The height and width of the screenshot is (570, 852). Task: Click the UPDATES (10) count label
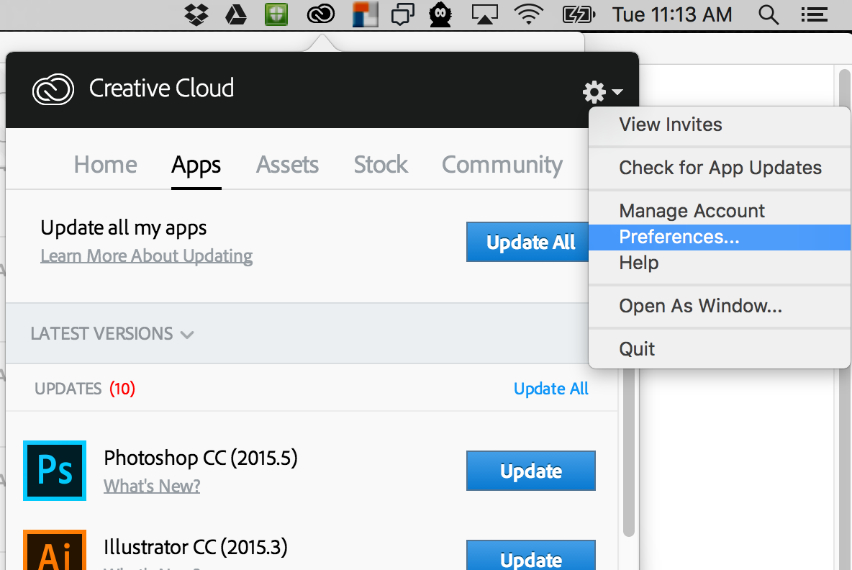tap(85, 389)
